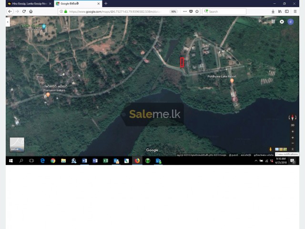The image size is (305, 229).
Task: Open Task View on taskbar
Action: [x=31, y=161]
